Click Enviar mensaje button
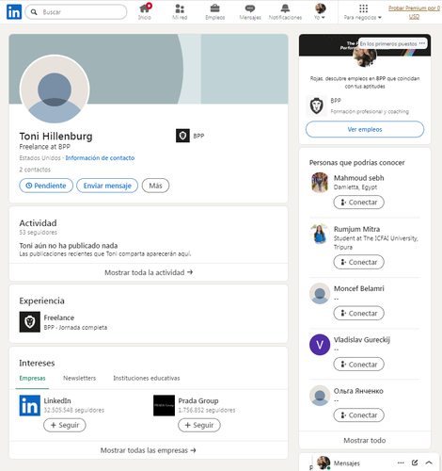The width and height of the screenshot is (442, 471). tap(107, 186)
